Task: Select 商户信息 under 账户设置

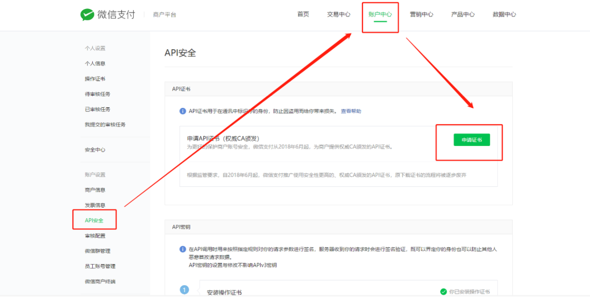Action: coord(95,190)
